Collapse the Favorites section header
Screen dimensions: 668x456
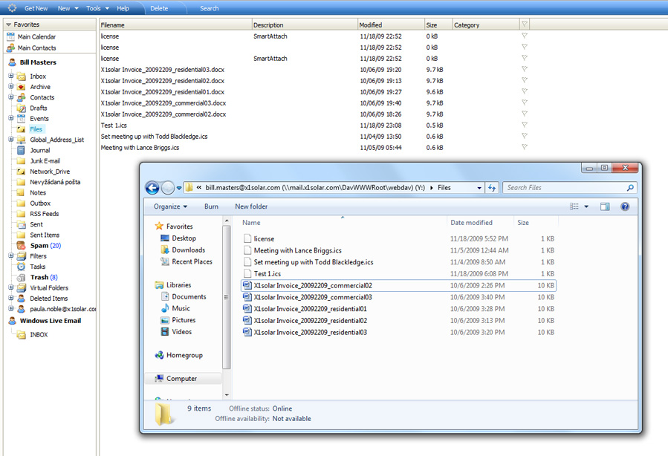pyautogui.click(x=8, y=25)
